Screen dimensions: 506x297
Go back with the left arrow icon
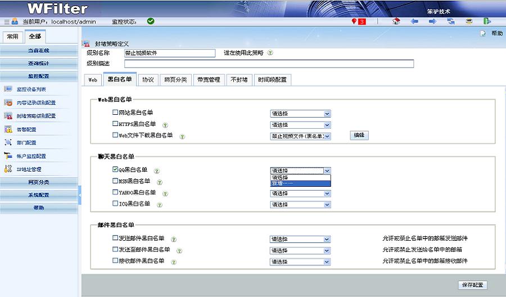[x=414, y=21]
